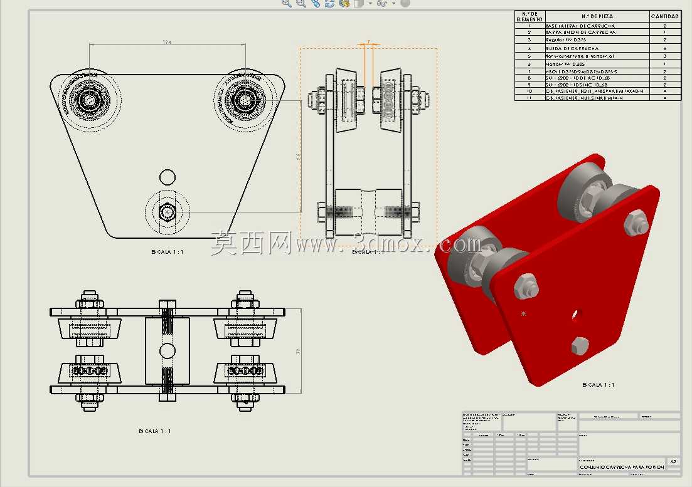
Task: Click the hex bolt head in front view
Action: click(x=167, y=212)
